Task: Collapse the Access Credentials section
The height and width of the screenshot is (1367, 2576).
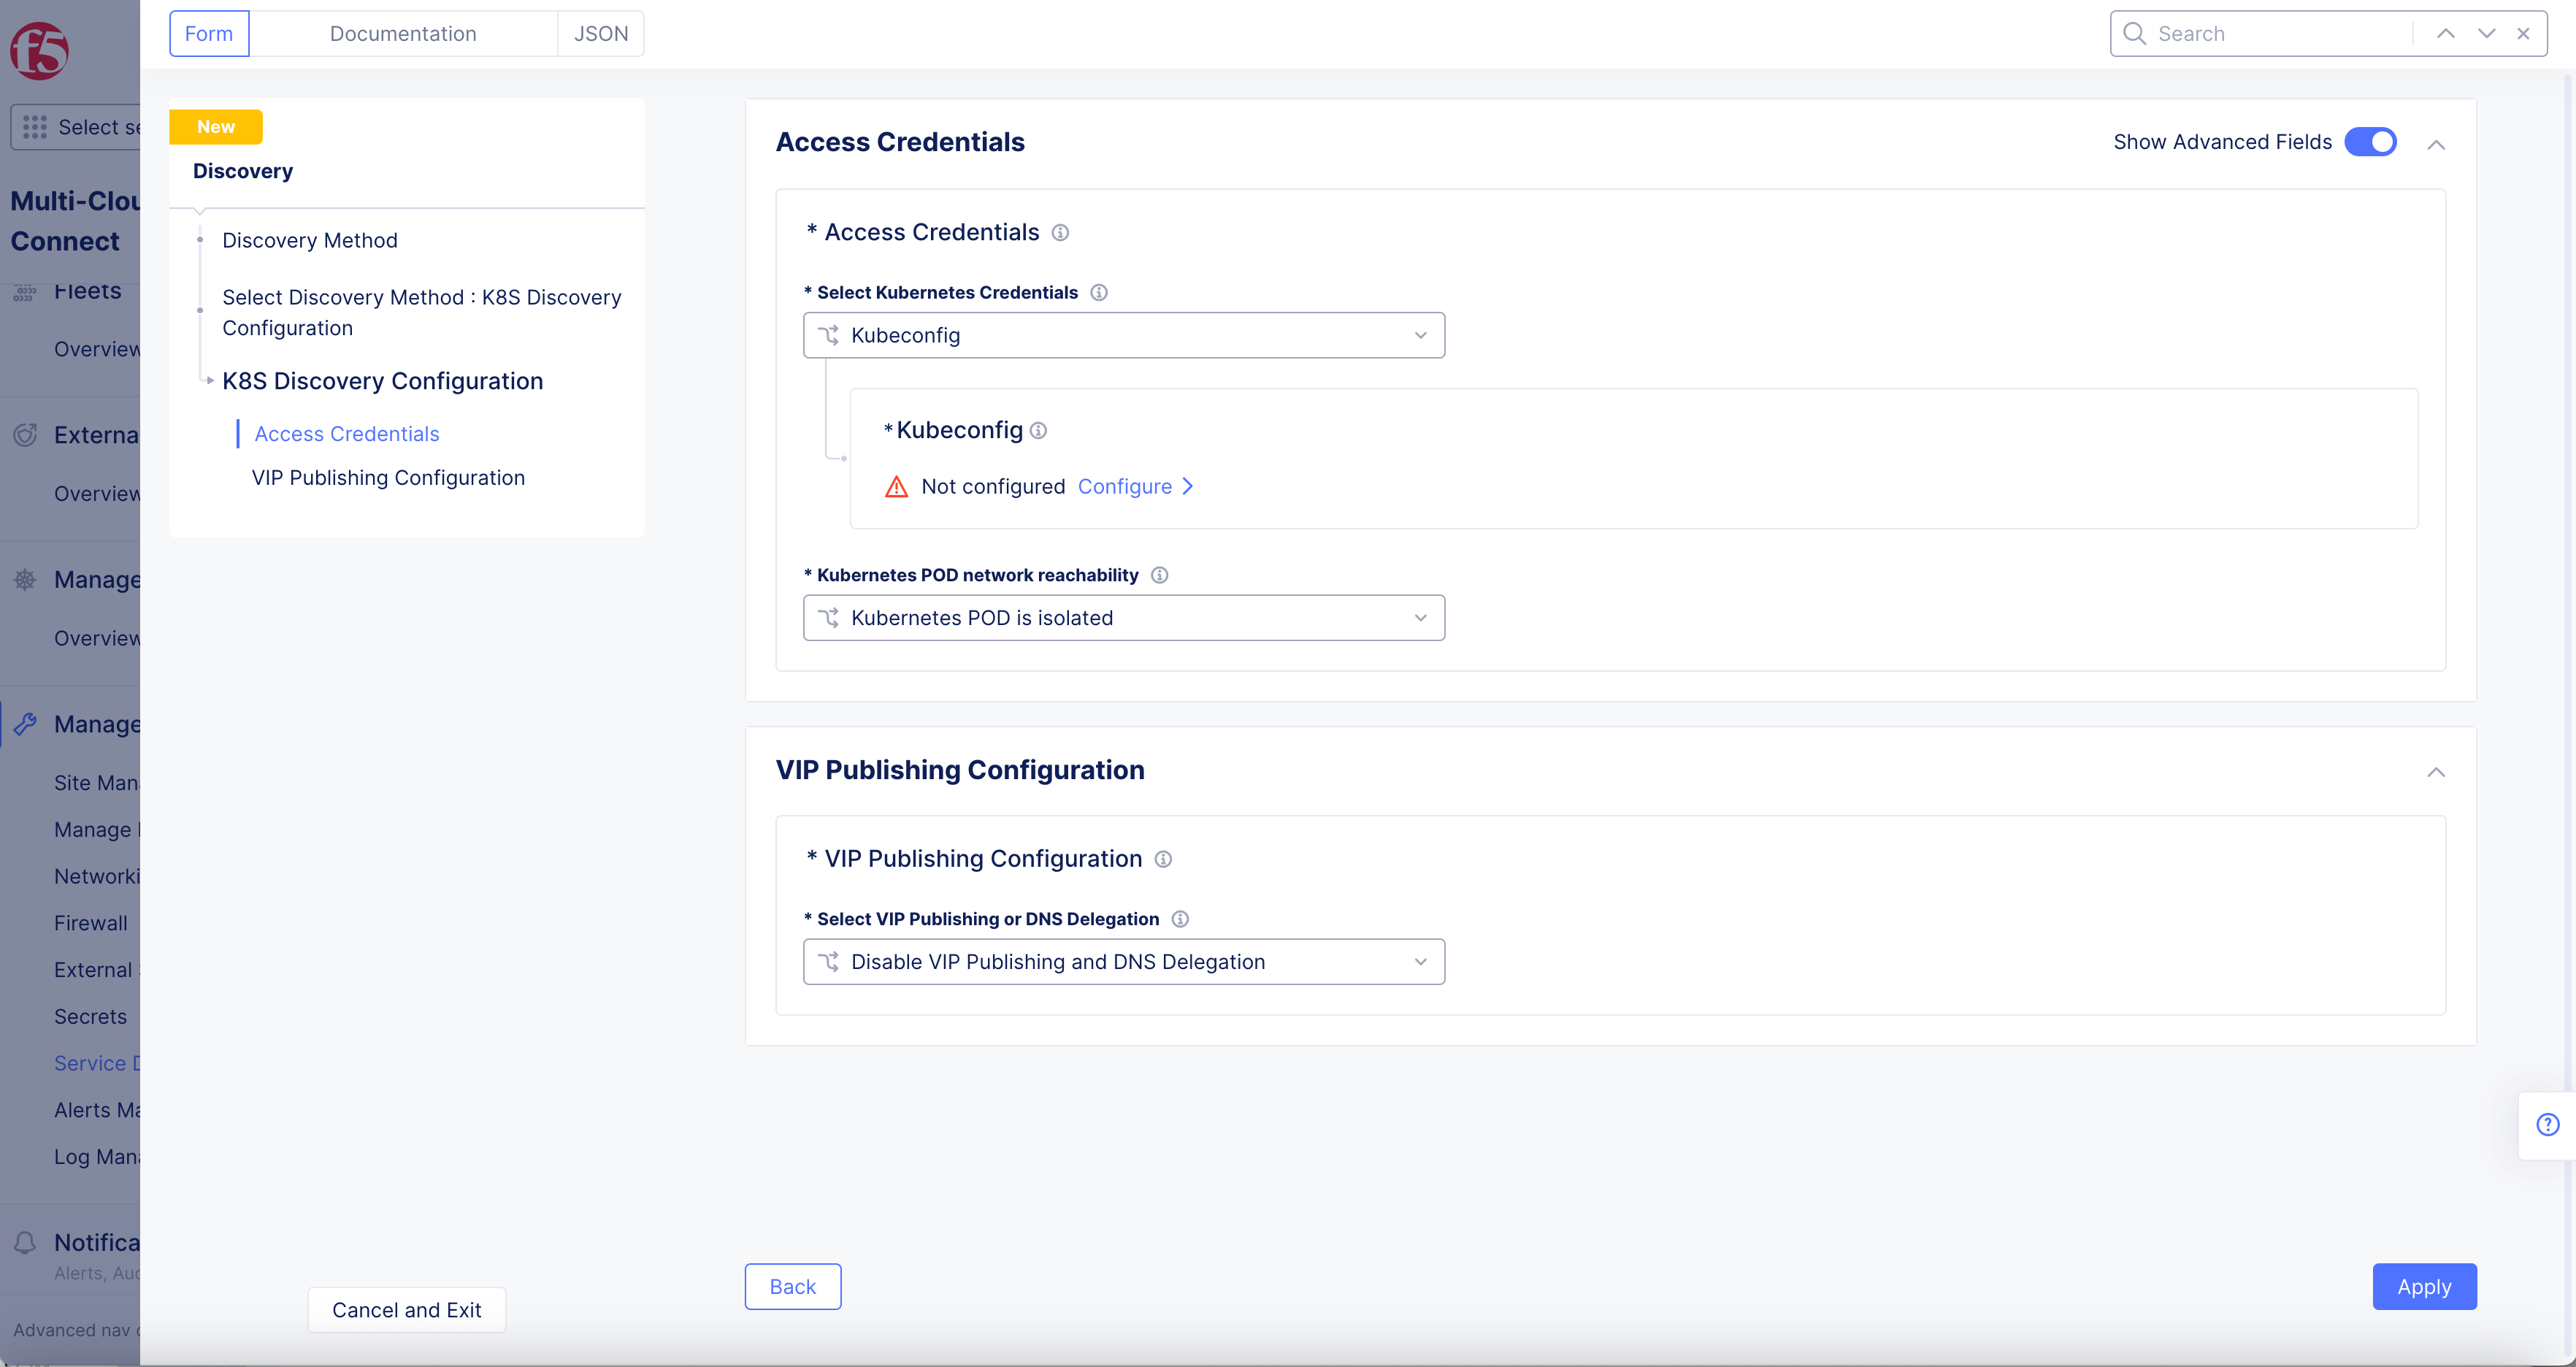Action: [2436, 145]
